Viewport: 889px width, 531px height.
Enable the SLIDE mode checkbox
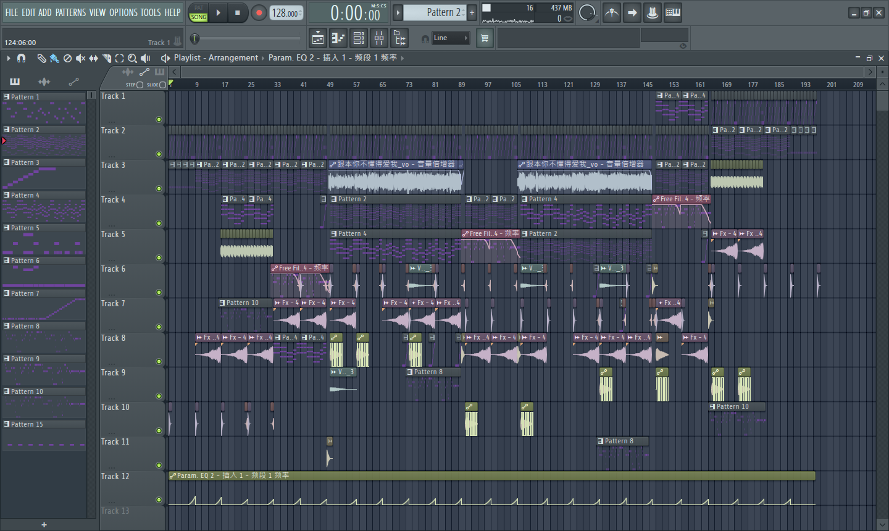coord(162,85)
